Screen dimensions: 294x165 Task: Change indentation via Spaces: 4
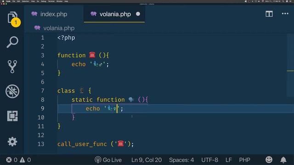coord(181,160)
